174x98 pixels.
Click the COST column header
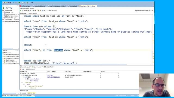pos(103,72)
